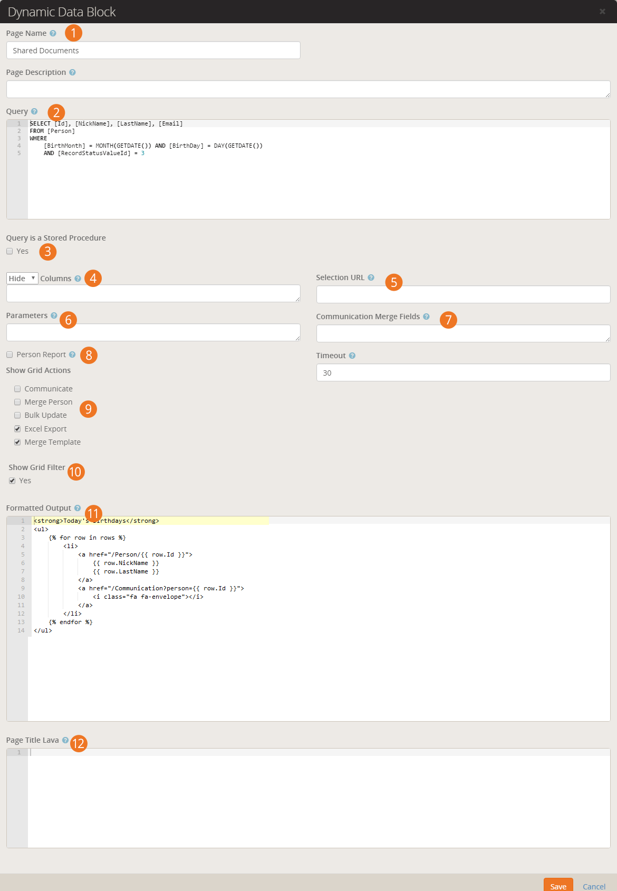Image resolution: width=617 pixels, height=891 pixels.
Task: Click the '{% endfor %}' line in Formatted Output
Action: click(x=71, y=622)
